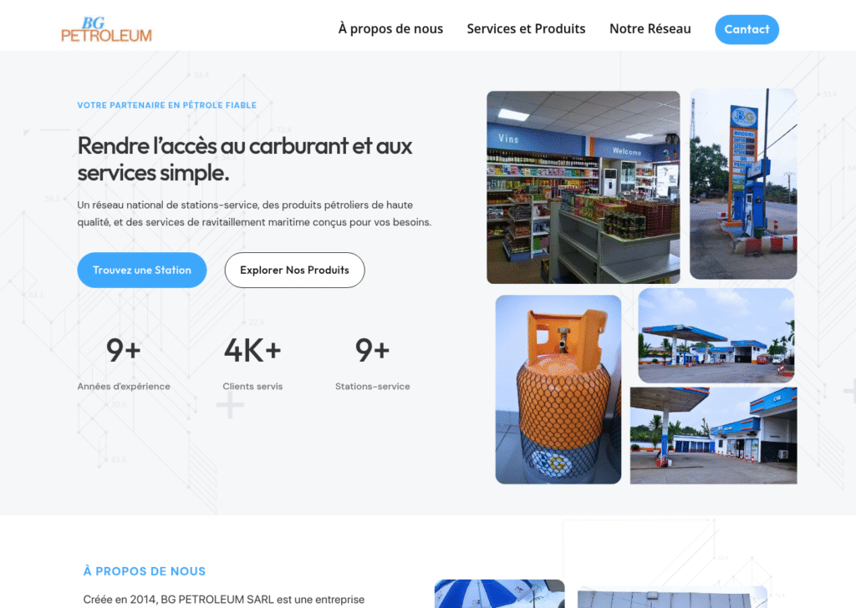Image resolution: width=856 pixels, height=608 pixels.
Task: Open the BG price sign photo
Action: pyautogui.click(x=743, y=184)
